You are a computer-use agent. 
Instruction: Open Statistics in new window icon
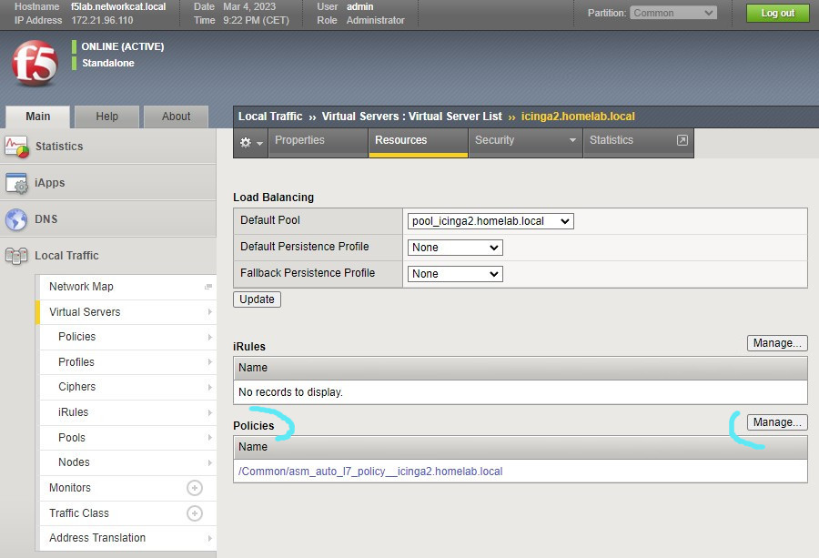[682, 140]
